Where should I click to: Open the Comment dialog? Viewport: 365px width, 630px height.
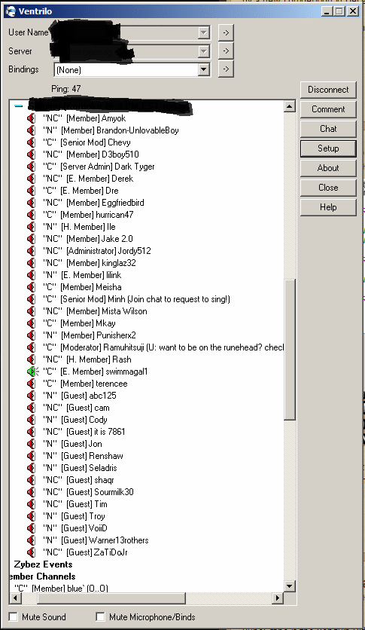328,109
